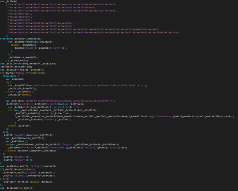Click the 'push' string inside the while loop
Image resolution: width=238 pixels, height=191 pixels.
pos(31,48)
